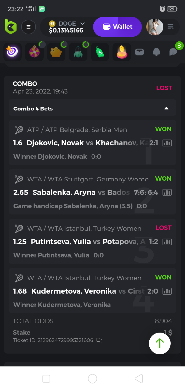View stats for Kudermetova match
This screenshot has width=185, height=391.
click(167, 291)
